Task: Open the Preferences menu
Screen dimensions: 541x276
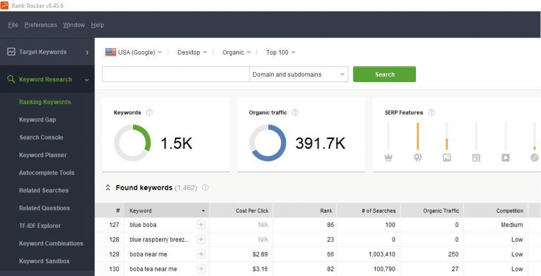Action: [41, 25]
